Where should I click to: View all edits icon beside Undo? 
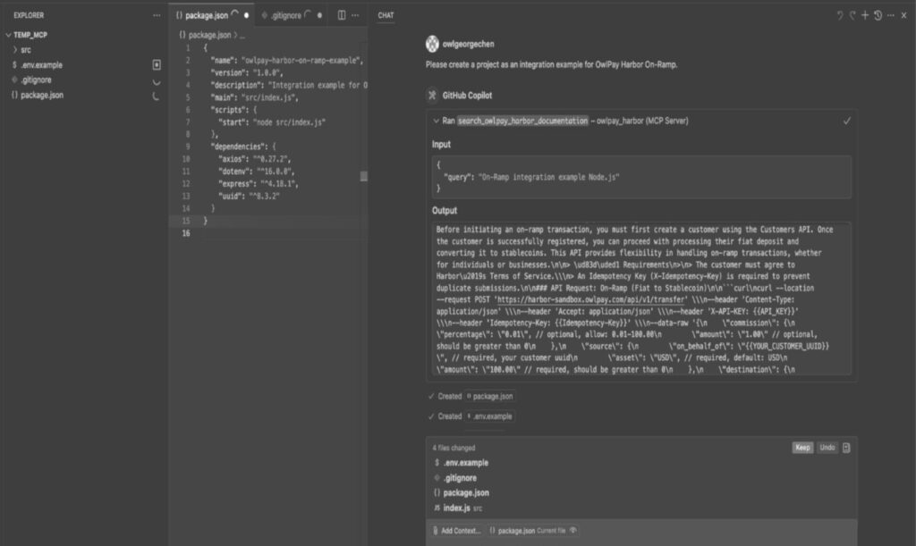click(x=846, y=448)
